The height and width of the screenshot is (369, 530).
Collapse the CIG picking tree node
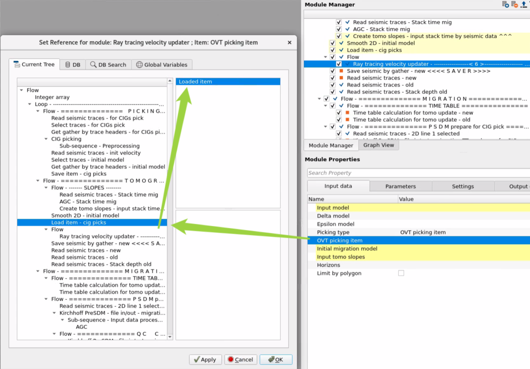[x=46, y=139]
